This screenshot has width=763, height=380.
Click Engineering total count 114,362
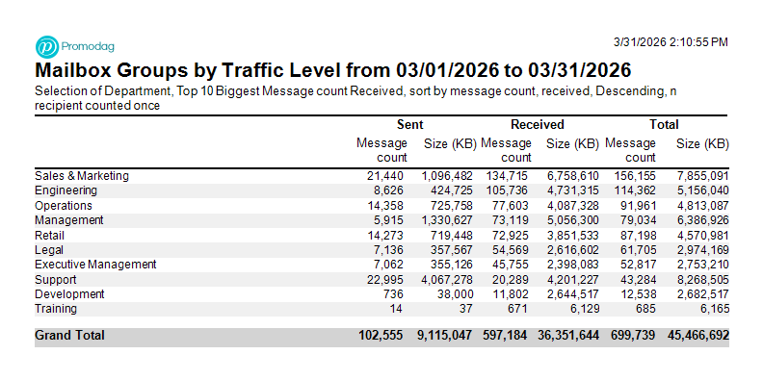(635, 190)
